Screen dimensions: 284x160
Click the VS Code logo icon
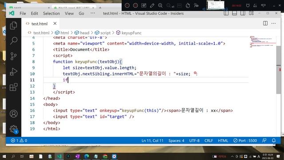12,13
